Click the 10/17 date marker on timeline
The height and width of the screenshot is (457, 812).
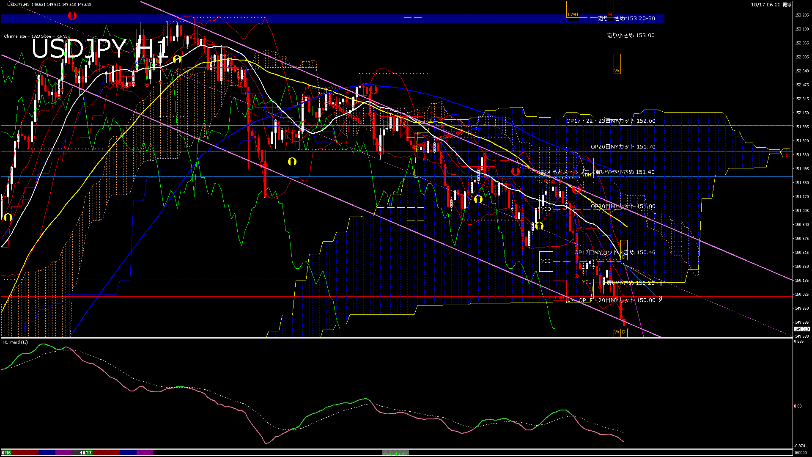pyautogui.click(x=86, y=453)
